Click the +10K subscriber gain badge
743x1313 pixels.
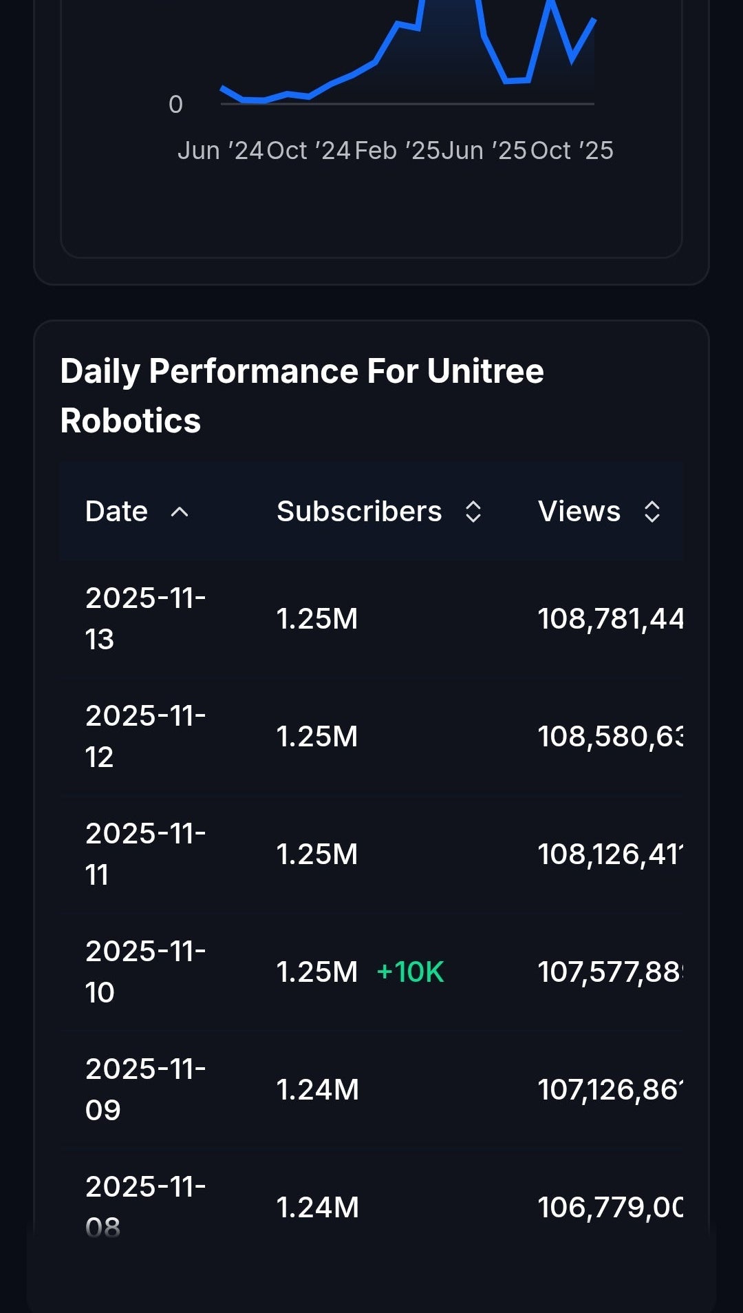tap(411, 972)
